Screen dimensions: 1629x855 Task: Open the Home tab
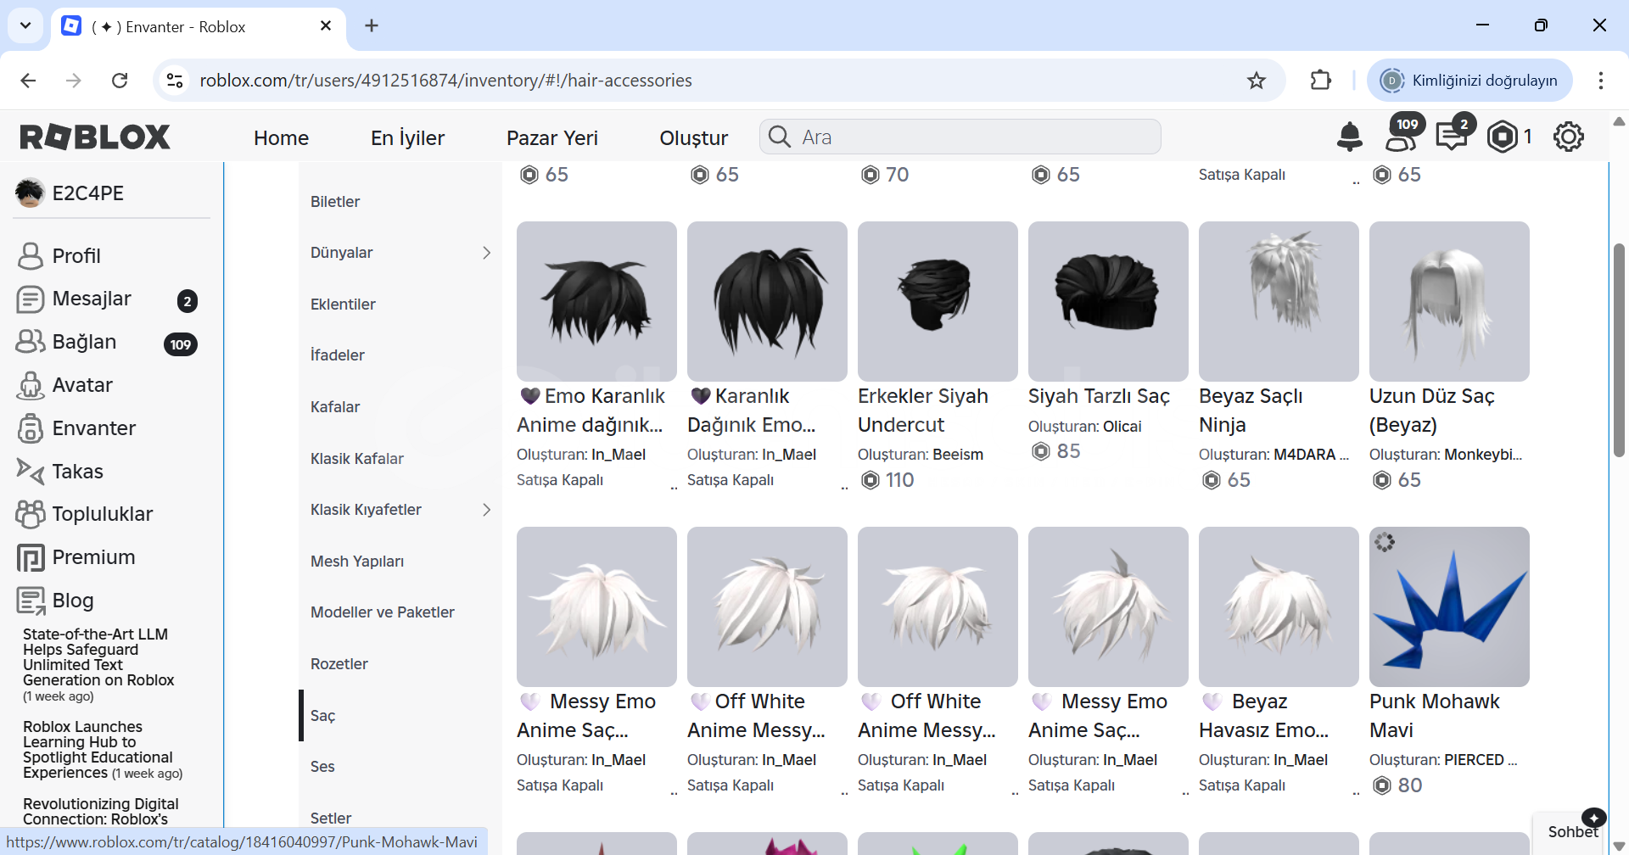[x=281, y=138]
